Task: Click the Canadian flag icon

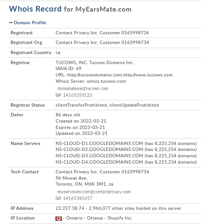Action: [59, 218]
